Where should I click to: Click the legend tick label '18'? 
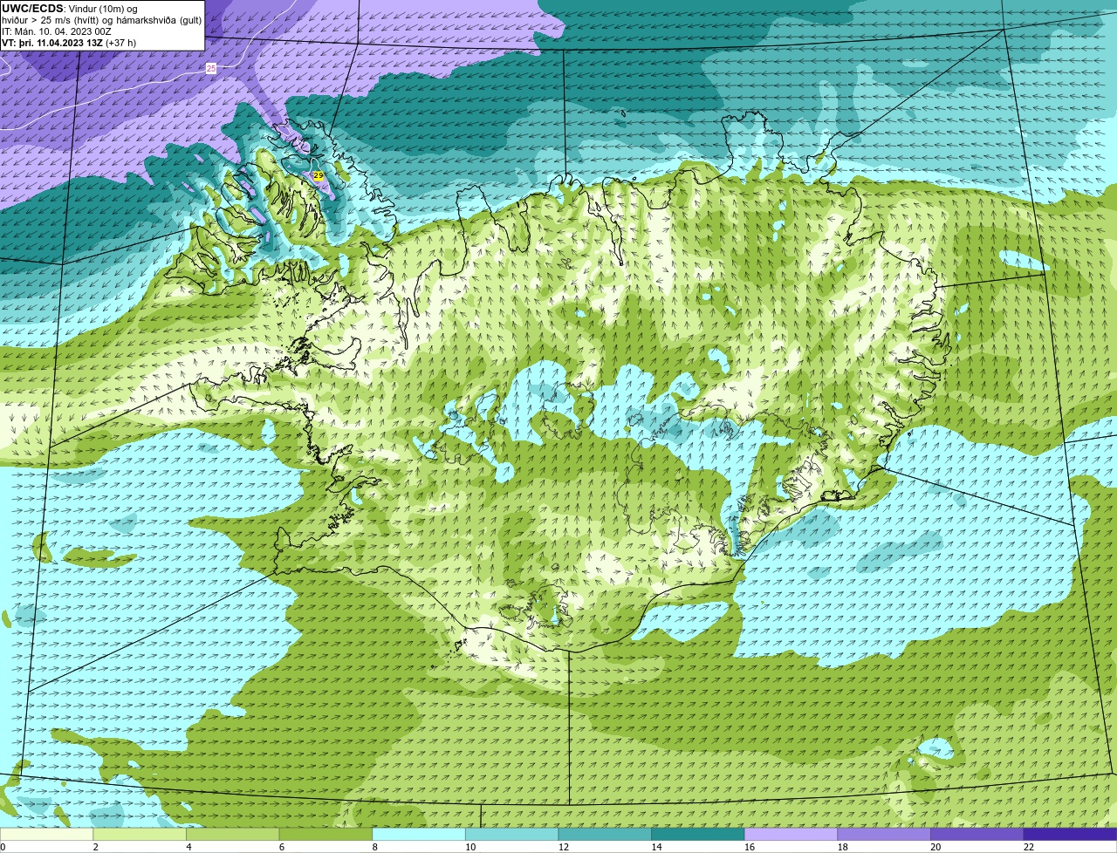point(842,847)
